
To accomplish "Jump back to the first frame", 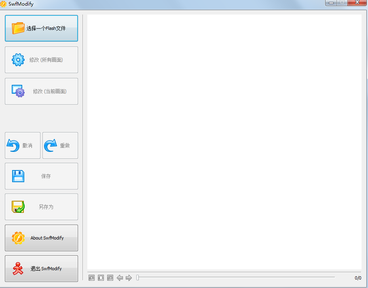I will [x=110, y=277].
